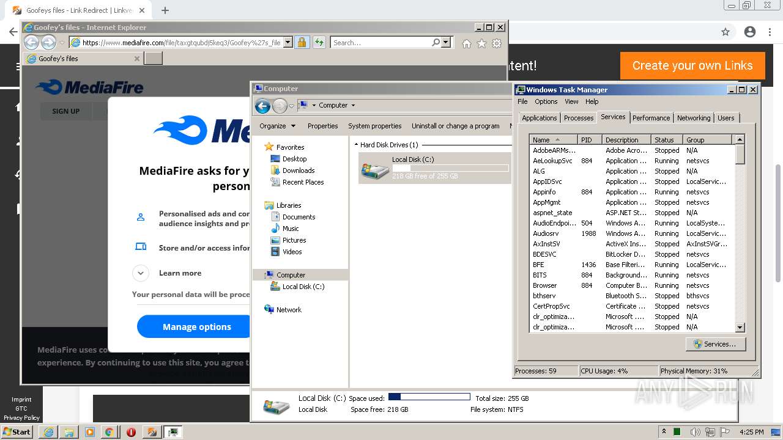Open Computer breadcrumb path dropdown

(353, 105)
